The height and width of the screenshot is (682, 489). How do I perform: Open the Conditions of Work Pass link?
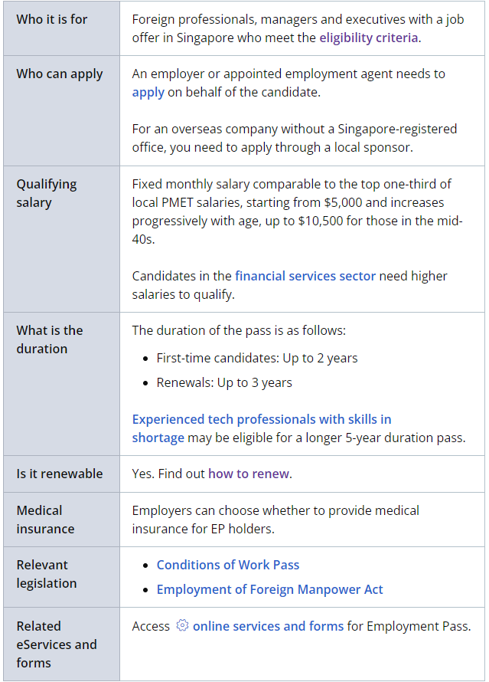point(228,565)
